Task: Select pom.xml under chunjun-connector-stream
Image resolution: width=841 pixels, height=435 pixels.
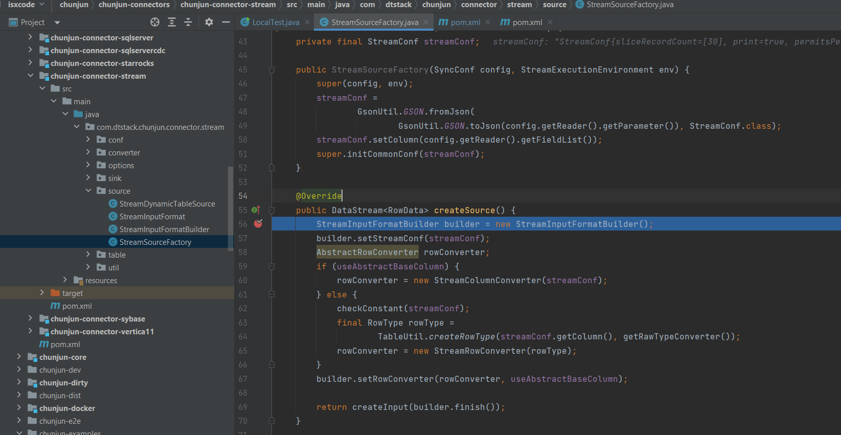Action: coord(77,306)
